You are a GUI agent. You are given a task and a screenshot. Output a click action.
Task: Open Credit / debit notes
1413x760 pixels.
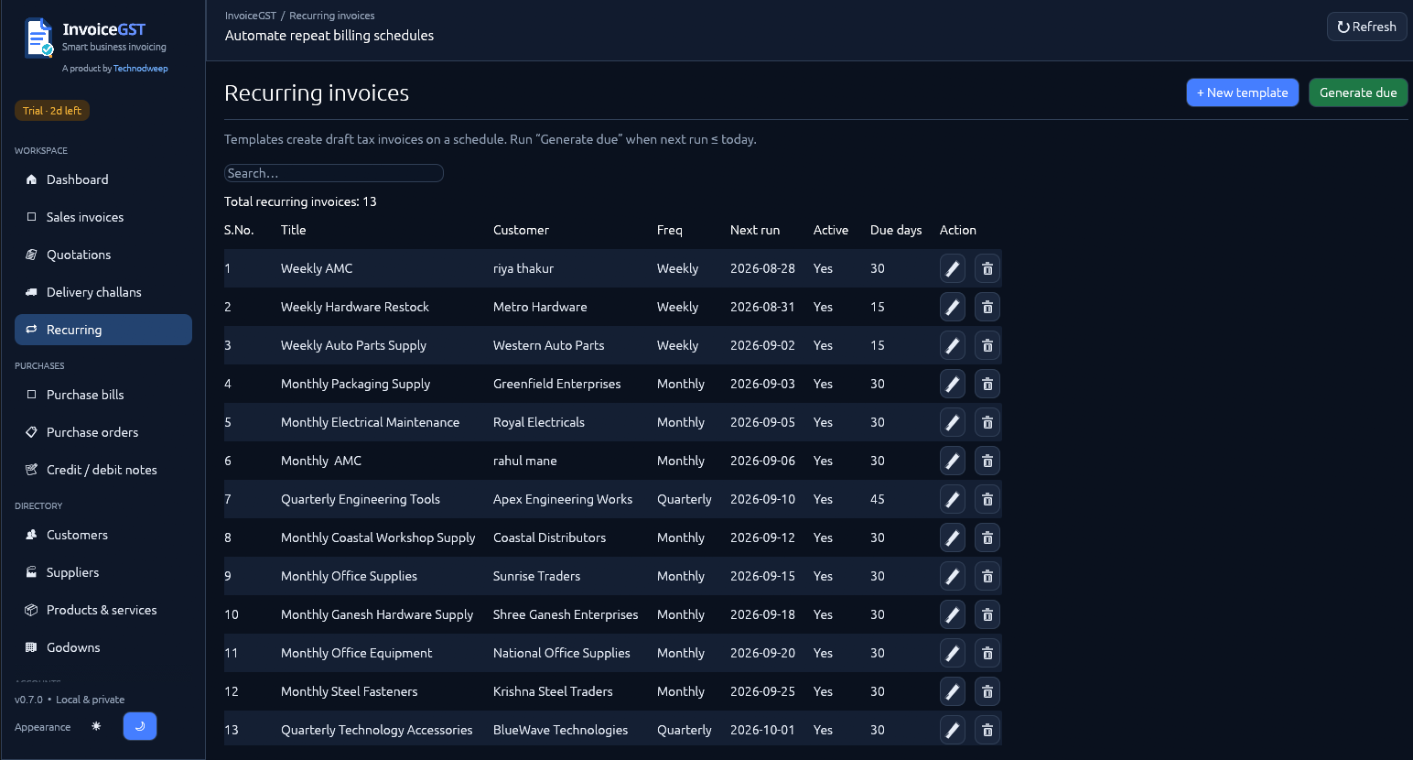point(103,470)
